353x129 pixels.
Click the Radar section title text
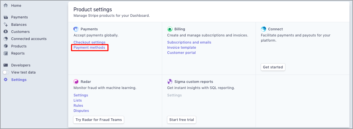[x=86, y=82]
